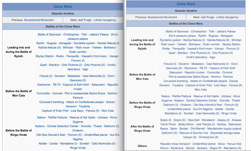Open Jedi Purge link in left navbox
Image resolution: width=251 pixels, height=151 pixels.
[x=84, y=20]
